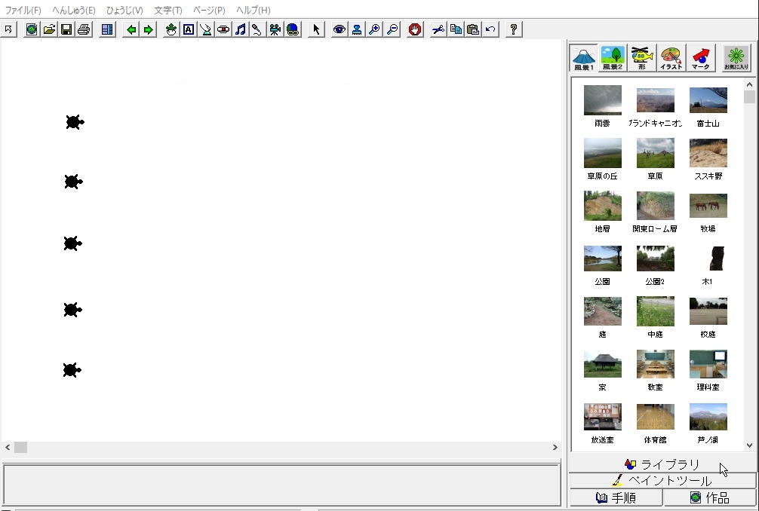Open the ファイル(F) menu
Image resolution: width=759 pixels, height=511 pixels.
pyautogui.click(x=23, y=11)
